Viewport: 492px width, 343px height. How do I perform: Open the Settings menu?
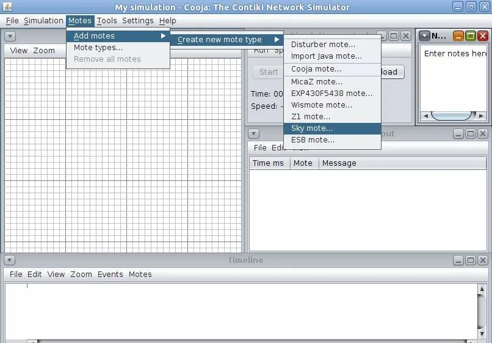pos(138,21)
